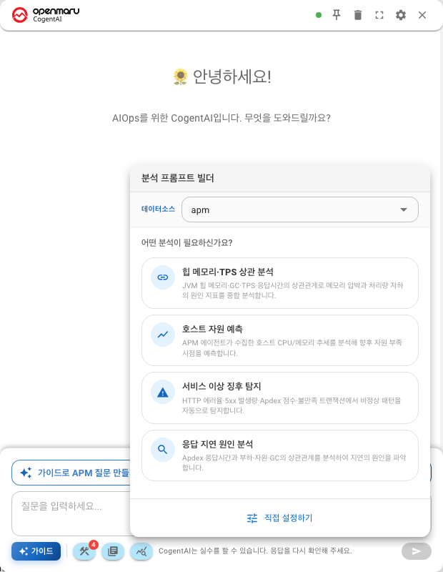Click the sunflower emoji by the greeting

click(x=181, y=77)
